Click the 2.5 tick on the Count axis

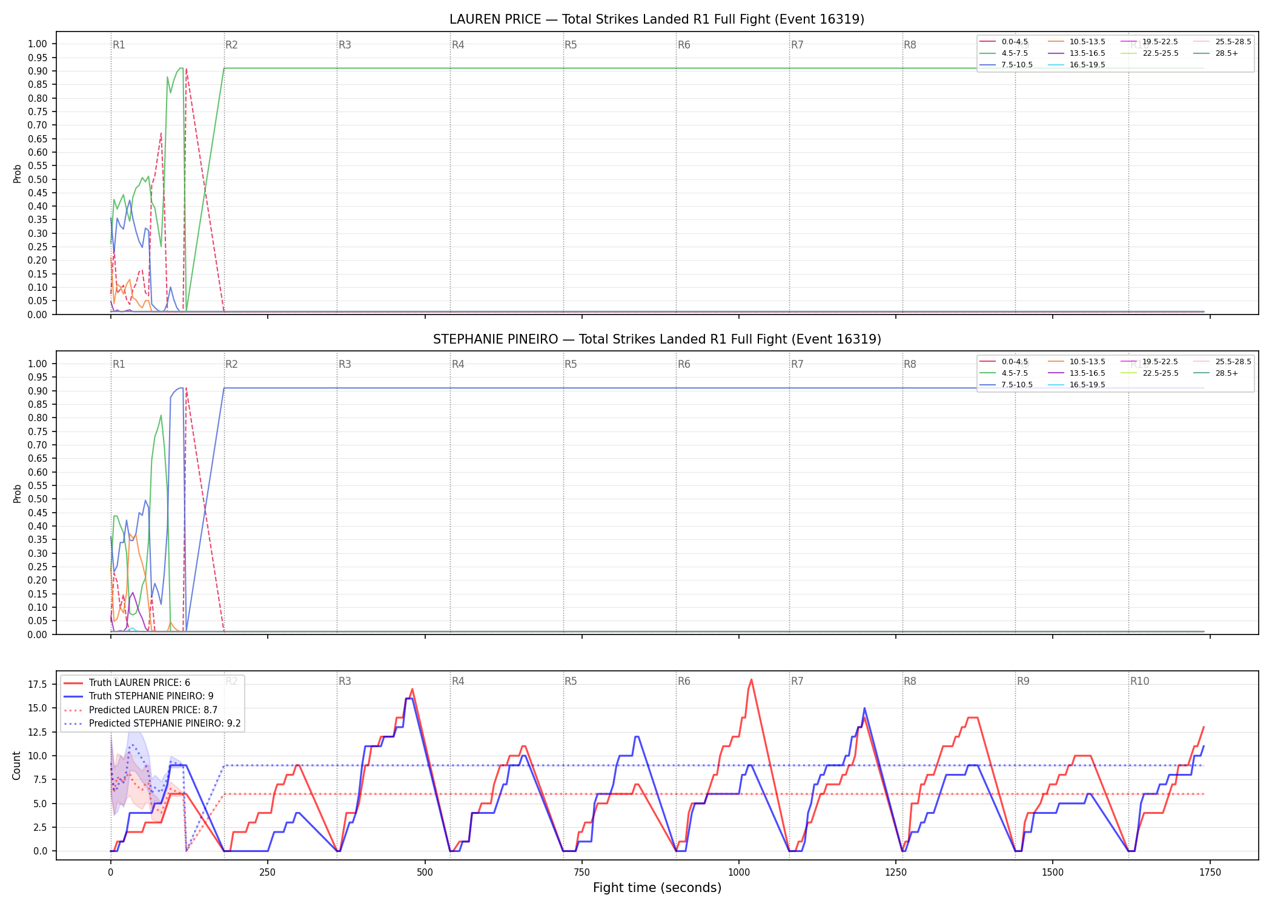pyautogui.click(x=42, y=827)
